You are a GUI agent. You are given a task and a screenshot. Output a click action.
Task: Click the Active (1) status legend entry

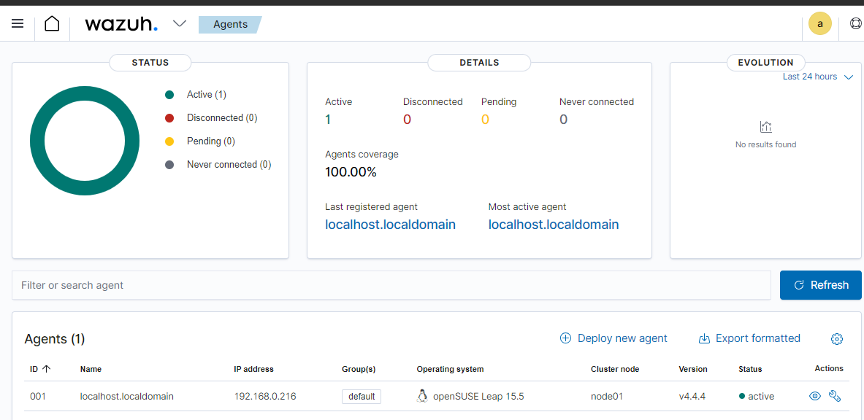click(207, 94)
